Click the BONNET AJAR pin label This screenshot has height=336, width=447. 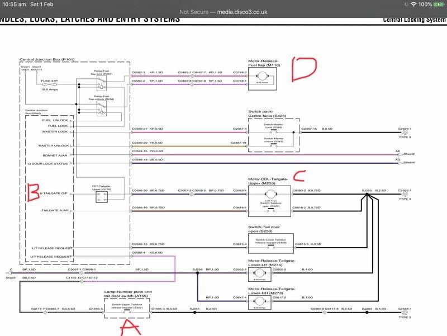pos(55,155)
